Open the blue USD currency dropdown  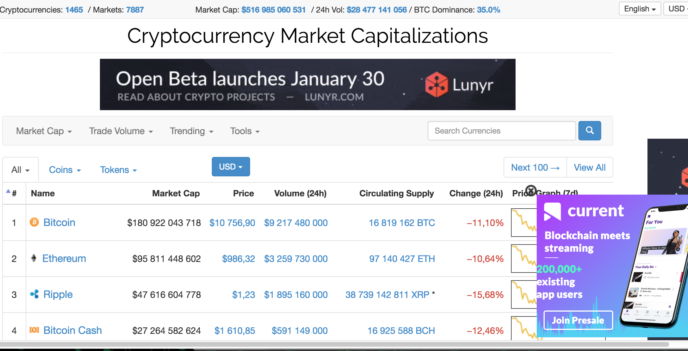(x=231, y=167)
